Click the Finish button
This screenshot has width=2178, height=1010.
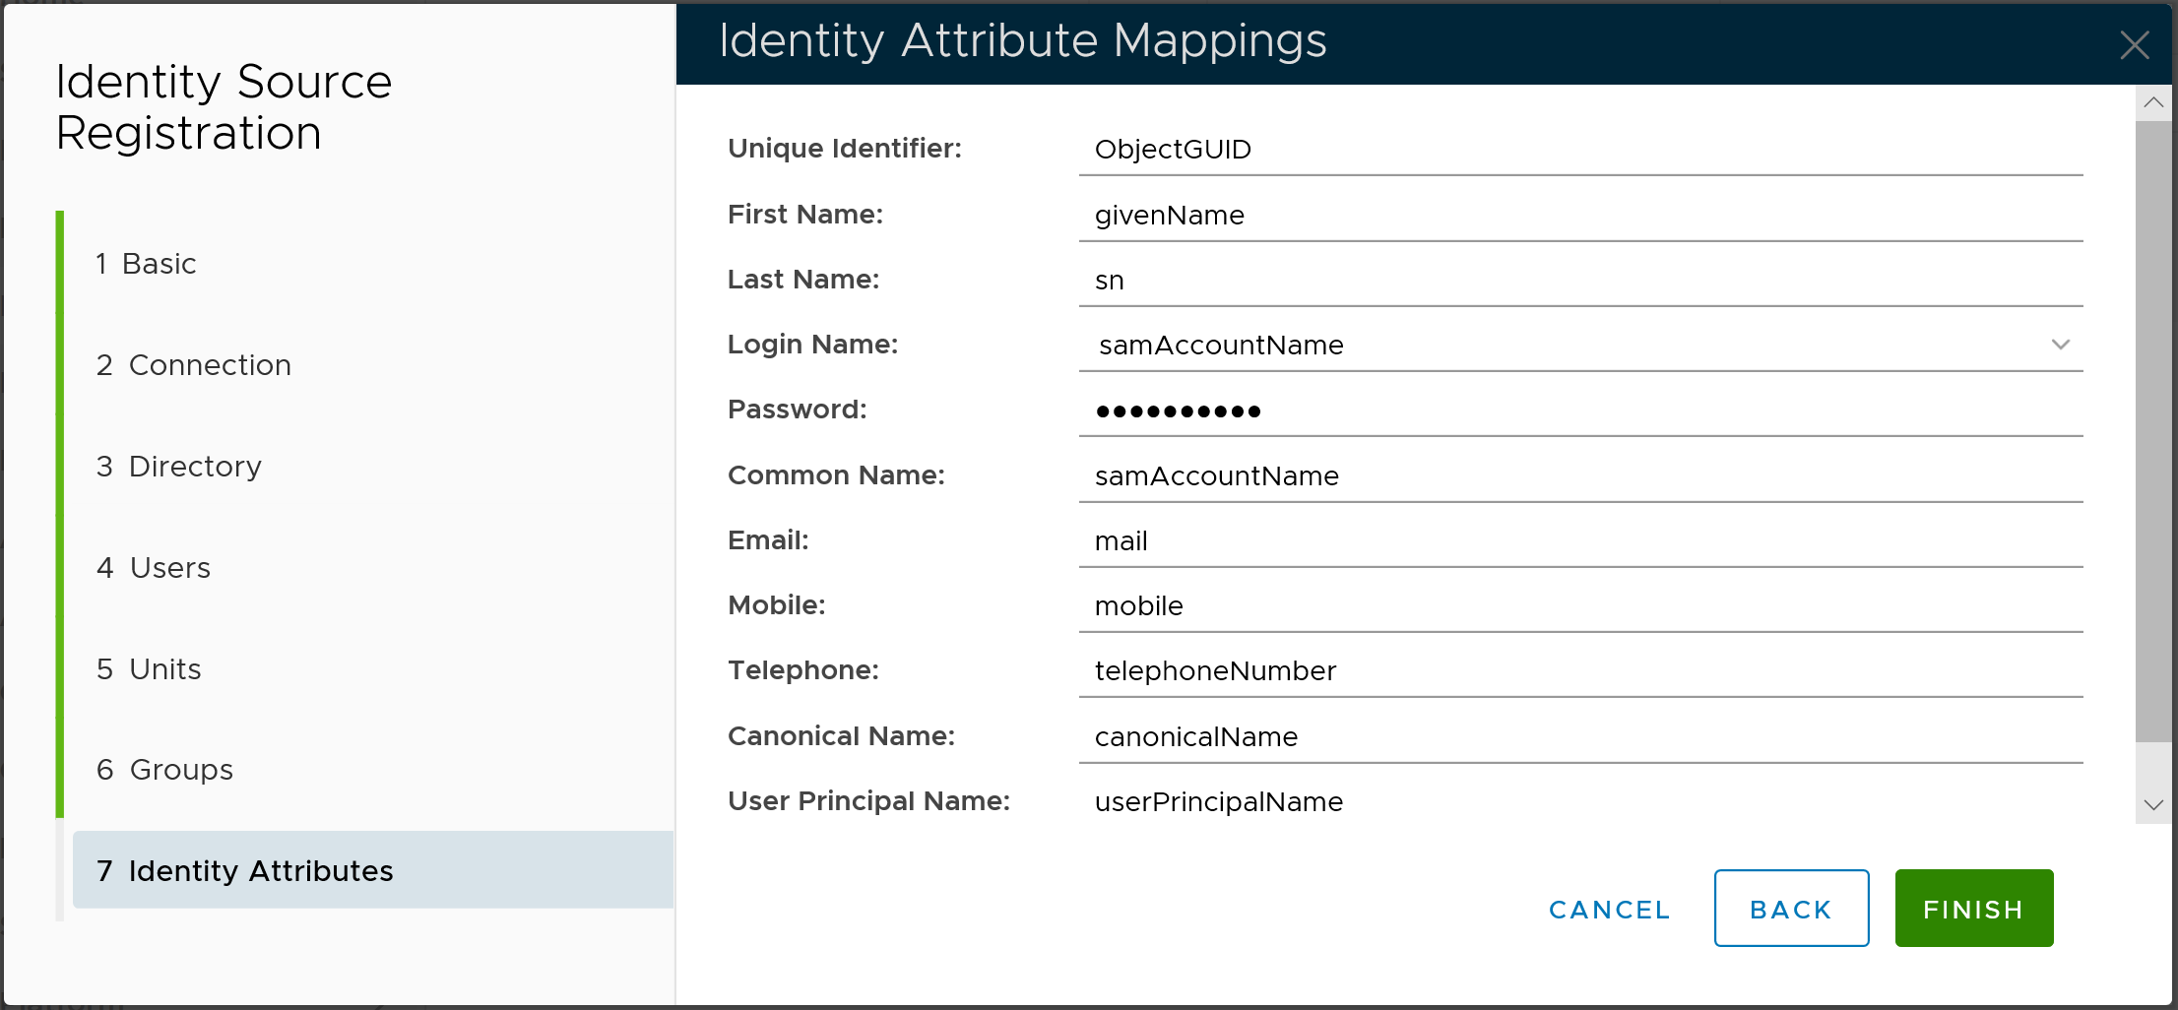[1973, 909]
